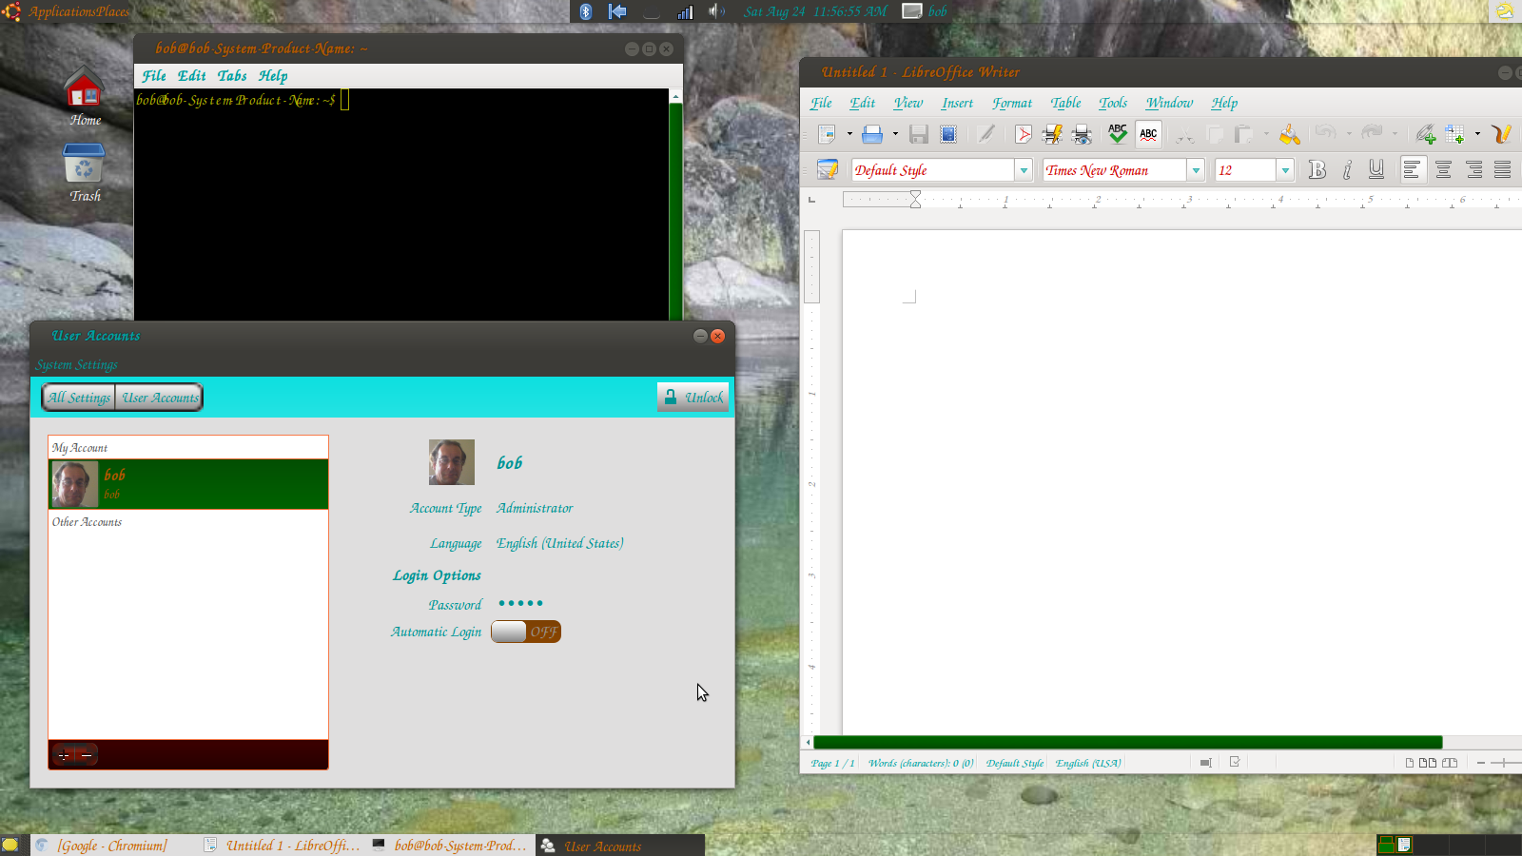Image resolution: width=1522 pixels, height=856 pixels.
Task: Expand the Insert Table dropdown arrow
Action: (1477, 134)
